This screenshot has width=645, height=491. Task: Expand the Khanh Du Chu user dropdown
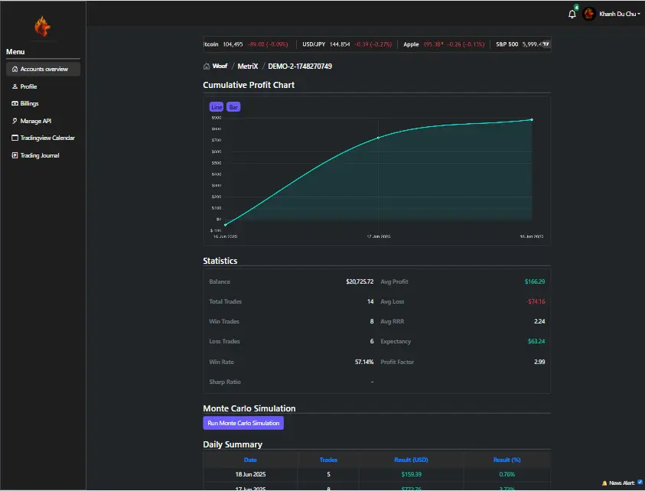point(619,14)
